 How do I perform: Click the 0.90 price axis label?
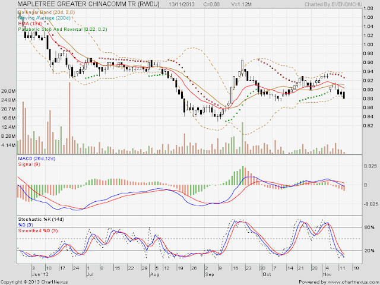click(x=368, y=90)
